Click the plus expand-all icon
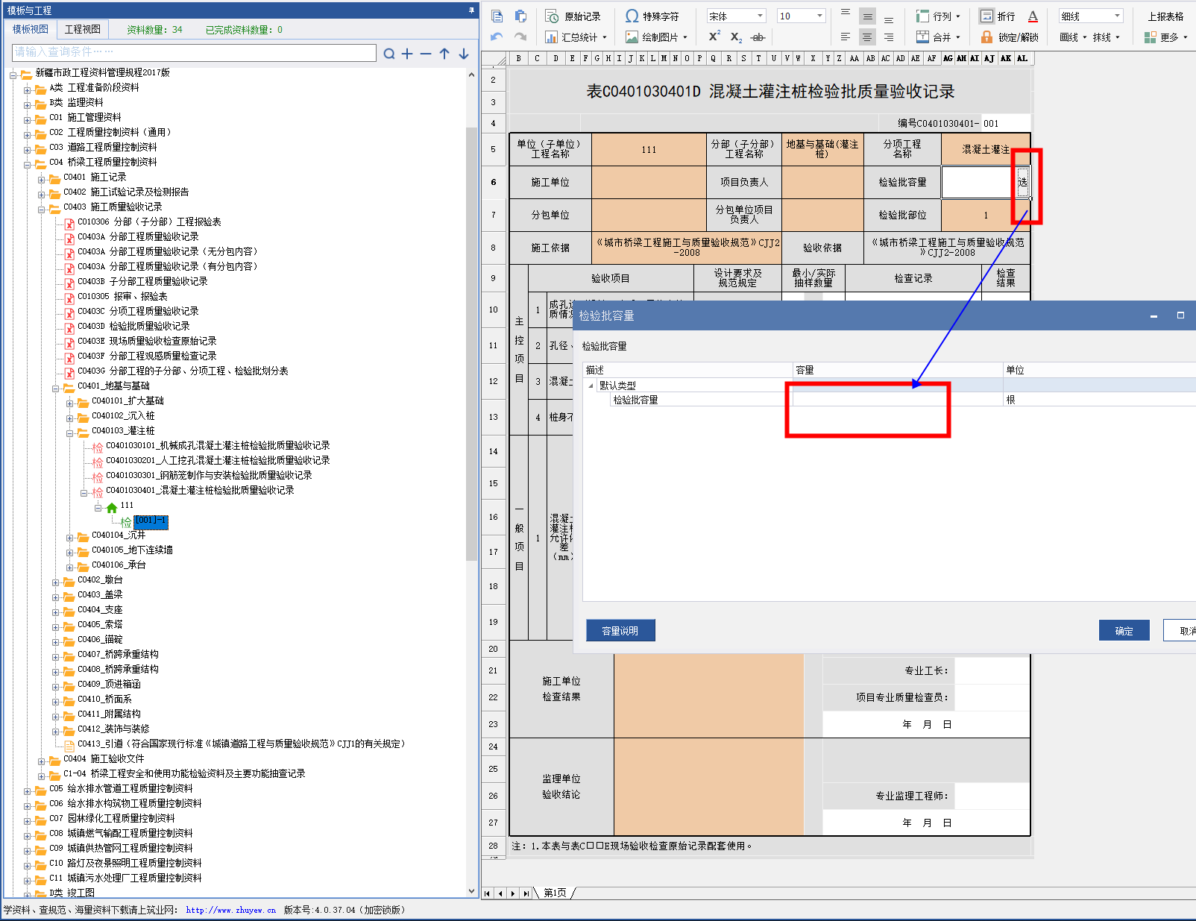 [x=407, y=54]
